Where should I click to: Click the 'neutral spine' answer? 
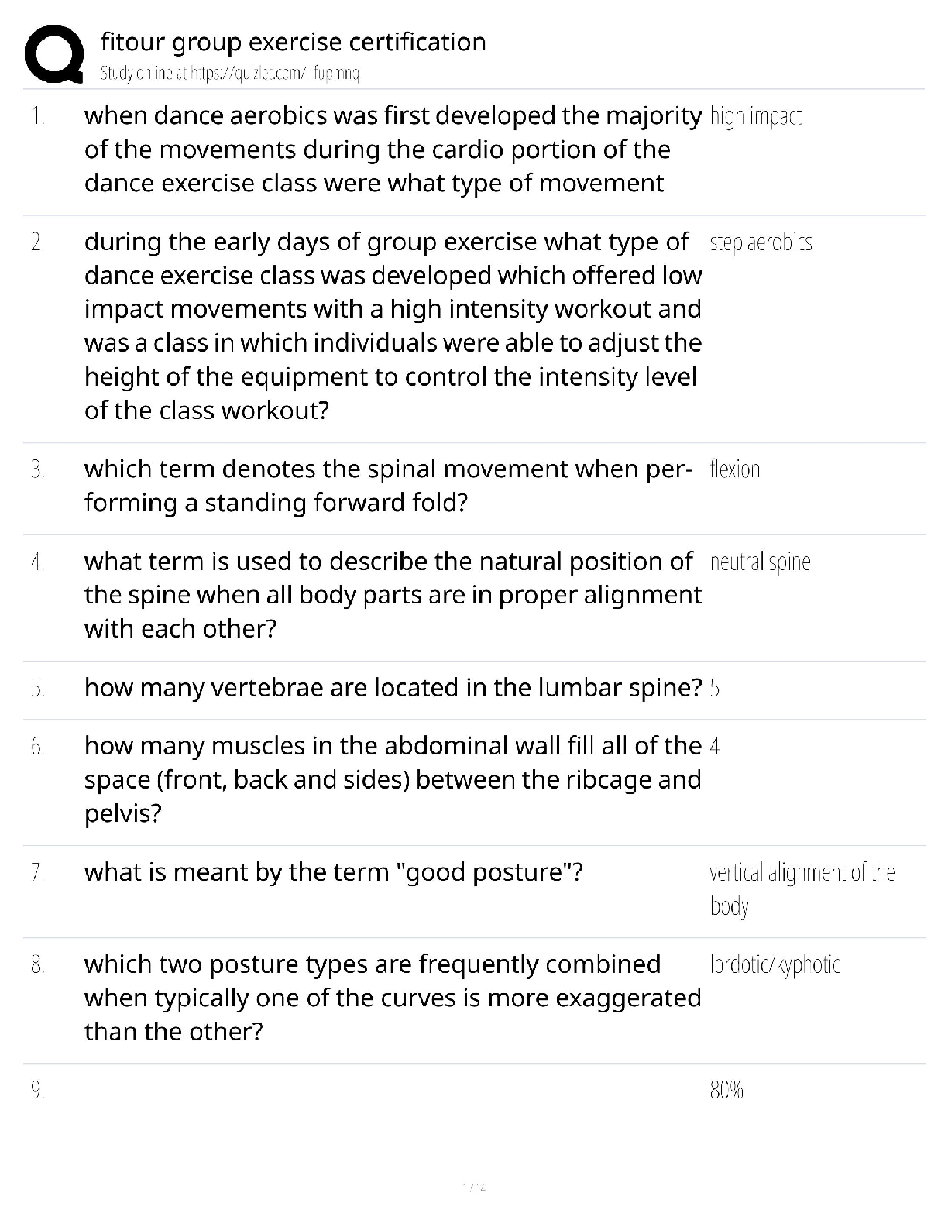click(760, 562)
